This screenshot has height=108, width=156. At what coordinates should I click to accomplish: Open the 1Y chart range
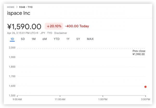(68, 39)
